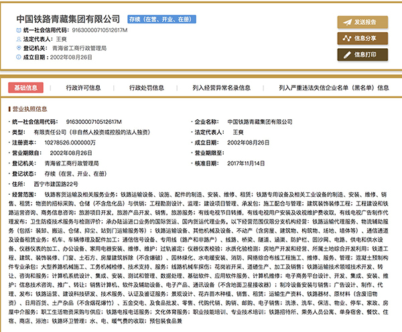Click the pencil icon on 信息打印
Screen dimensions: 402x332
pyautogui.click(x=347, y=55)
